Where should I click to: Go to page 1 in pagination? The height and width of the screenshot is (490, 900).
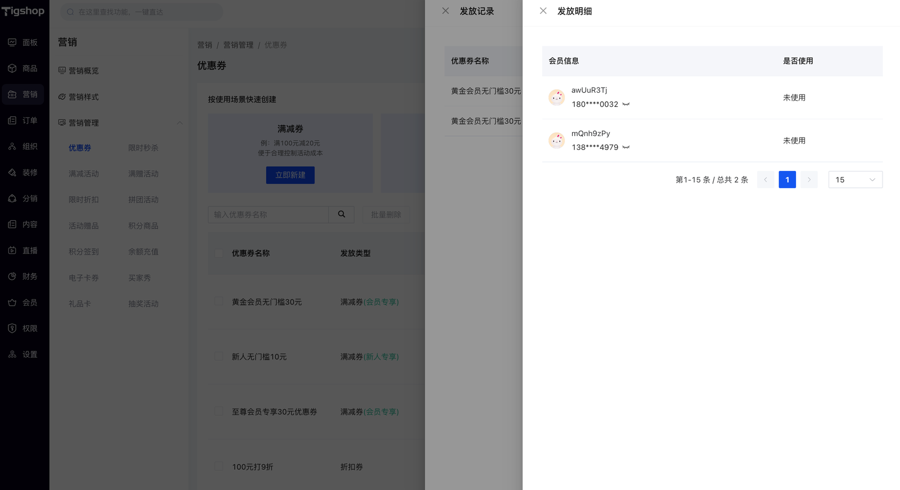(787, 180)
